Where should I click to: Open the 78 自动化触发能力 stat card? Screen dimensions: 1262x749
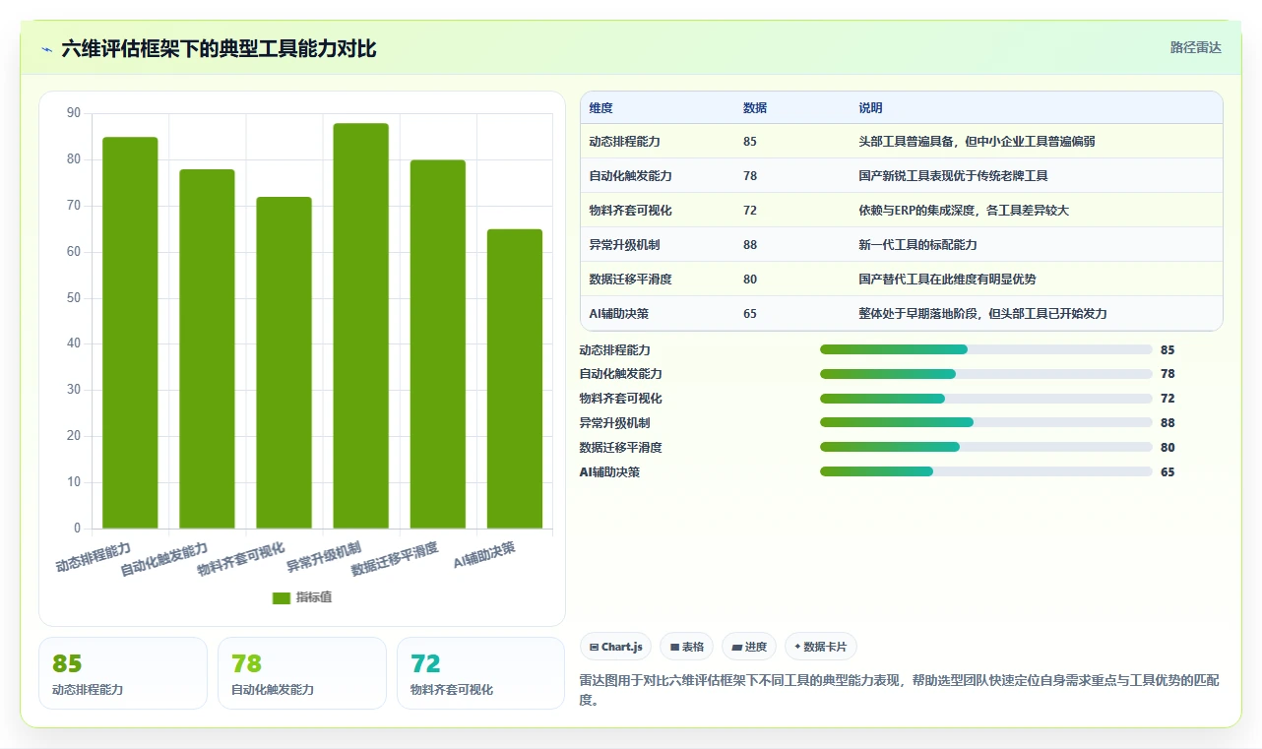302,673
